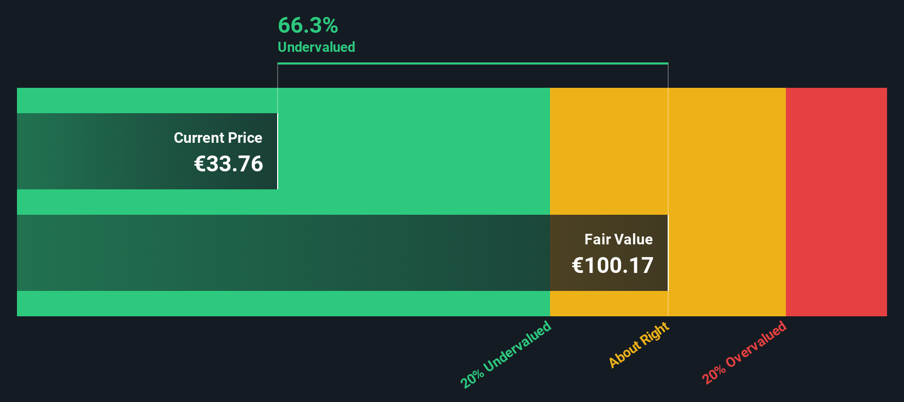Click the 66.3% percentage text

[308, 25]
